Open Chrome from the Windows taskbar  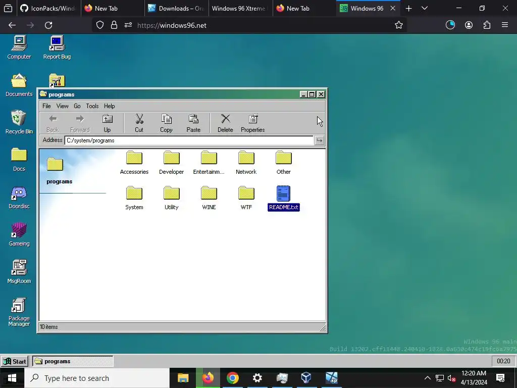[x=232, y=378]
